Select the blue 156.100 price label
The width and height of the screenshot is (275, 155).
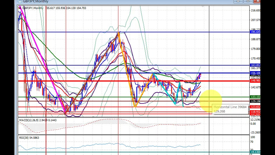point(255,73)
